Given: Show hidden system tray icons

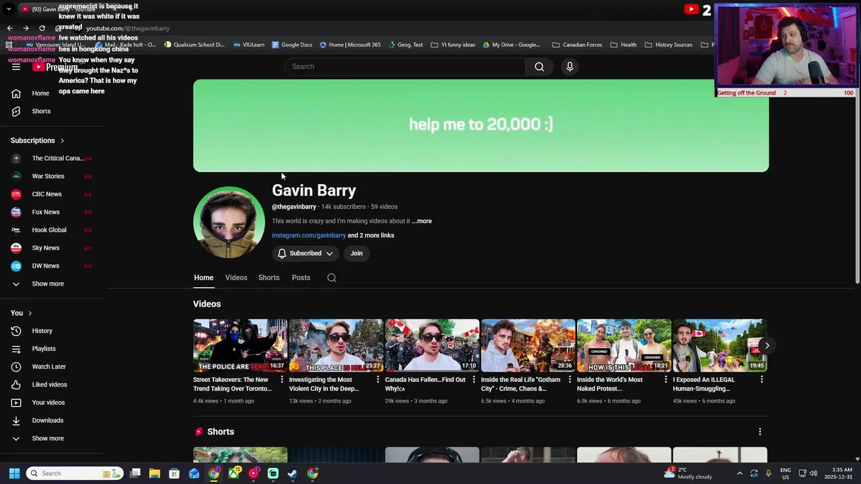Looking at the screenshot, I should click(739, 473).
